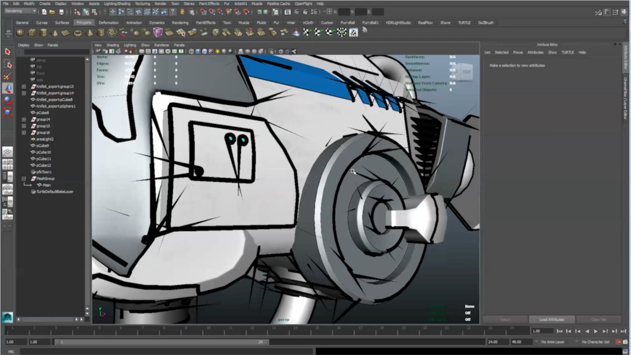Click the X coordinate input field
The image size is (631, 355).
pos(344,12)
